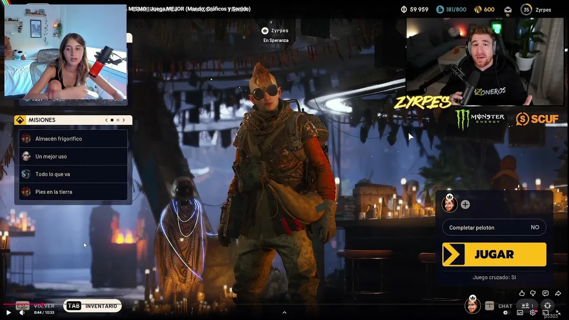Click the Almacén frigorífico mission icon
Image resolution: width=569 pixels, height=320 pixels.
coord(26,139)
